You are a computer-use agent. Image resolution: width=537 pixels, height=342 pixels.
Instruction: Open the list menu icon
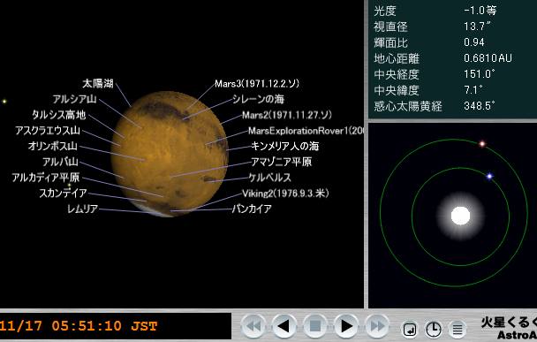[458, 330]
